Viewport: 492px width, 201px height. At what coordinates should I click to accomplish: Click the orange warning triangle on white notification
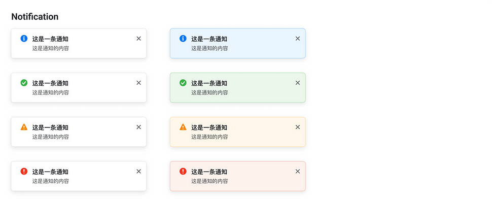24,127
